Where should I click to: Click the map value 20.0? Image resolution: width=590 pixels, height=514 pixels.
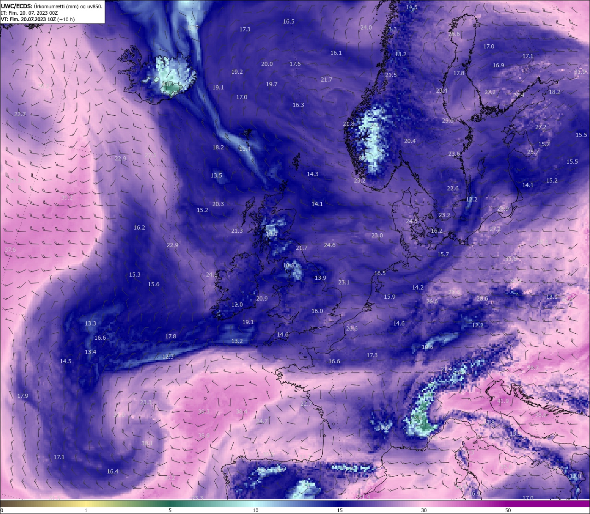(267, 64)
